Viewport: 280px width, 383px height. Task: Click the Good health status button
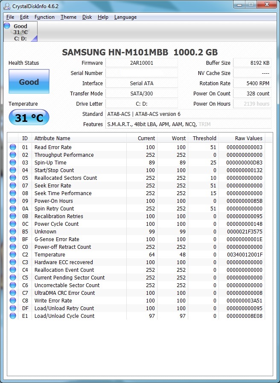coord(29,81)
